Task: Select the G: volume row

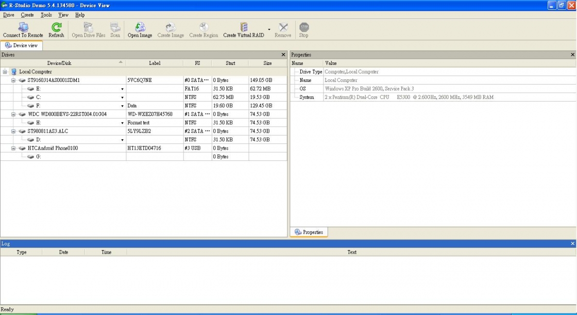Action: [144, 157]
